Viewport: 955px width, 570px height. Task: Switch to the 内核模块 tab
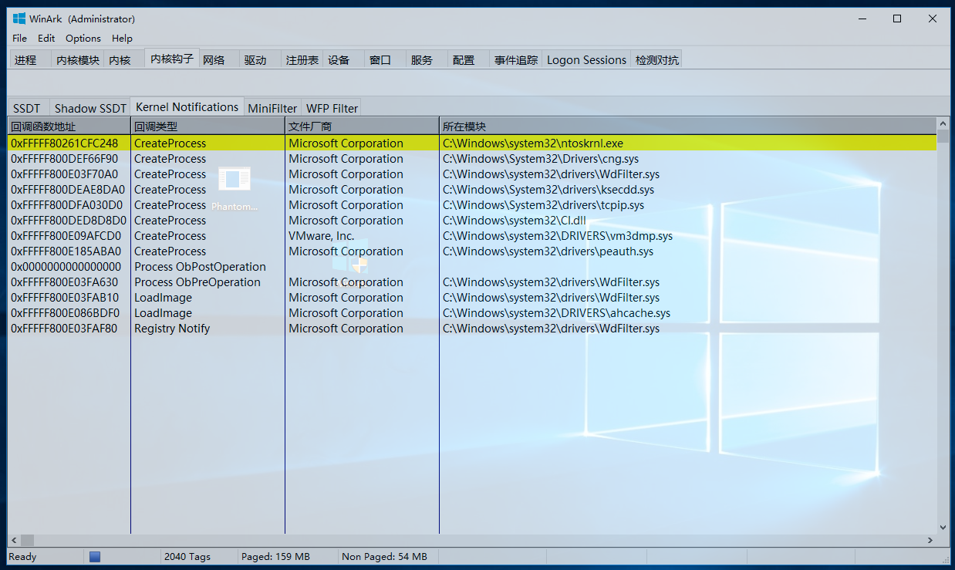[78, 59]
